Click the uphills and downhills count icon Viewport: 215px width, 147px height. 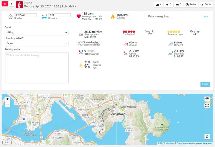[81, 52]
